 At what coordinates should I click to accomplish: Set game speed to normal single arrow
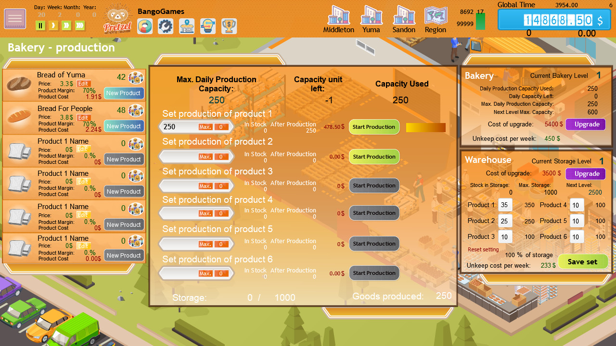pyautogui.click(x=53, y=25)
